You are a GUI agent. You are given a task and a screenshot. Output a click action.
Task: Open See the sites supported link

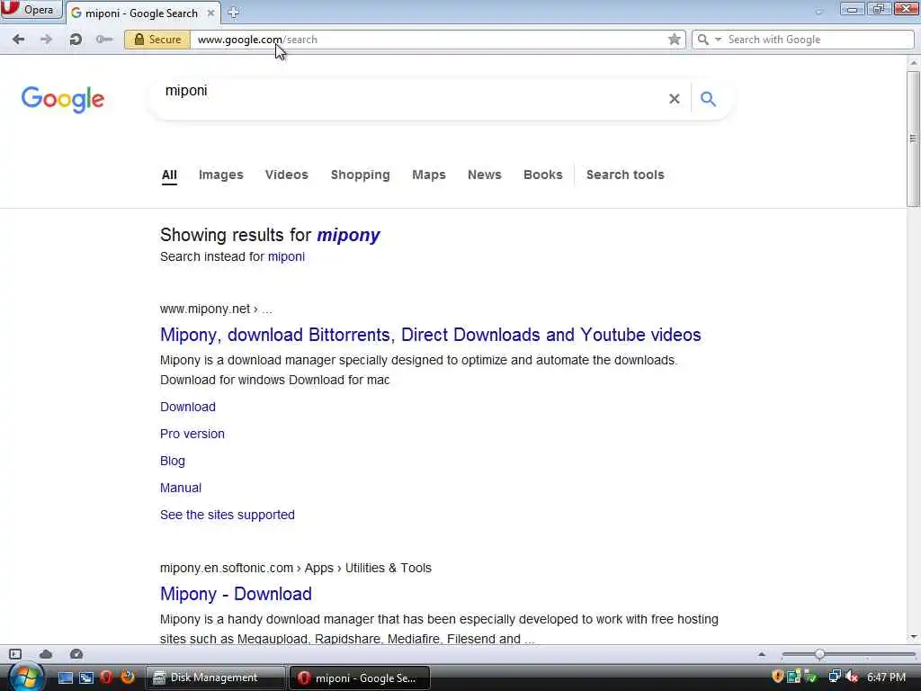tap(228, 515)
